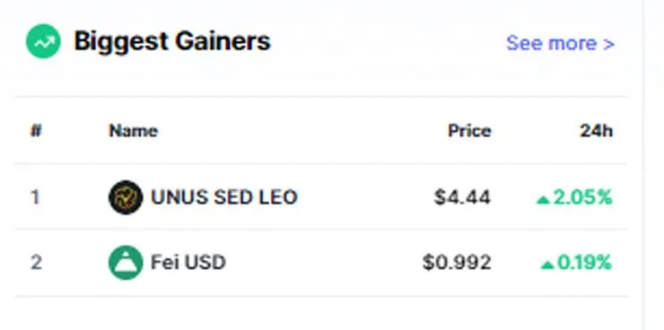Viewport: 664px width, 330px height.
Task: Sort by the # column header
Action: click(x=36, y=131)
